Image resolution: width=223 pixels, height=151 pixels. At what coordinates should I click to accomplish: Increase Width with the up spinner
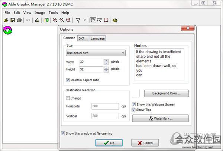tap(106, 60)
